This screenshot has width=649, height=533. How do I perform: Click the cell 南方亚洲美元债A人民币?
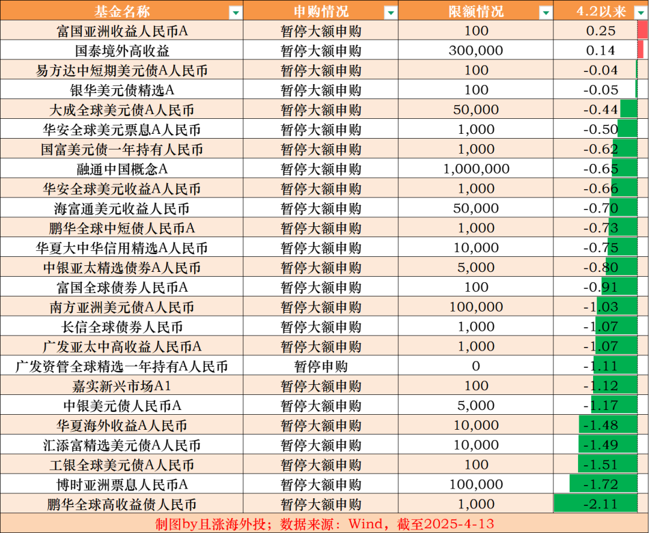[x=121, y=307]
